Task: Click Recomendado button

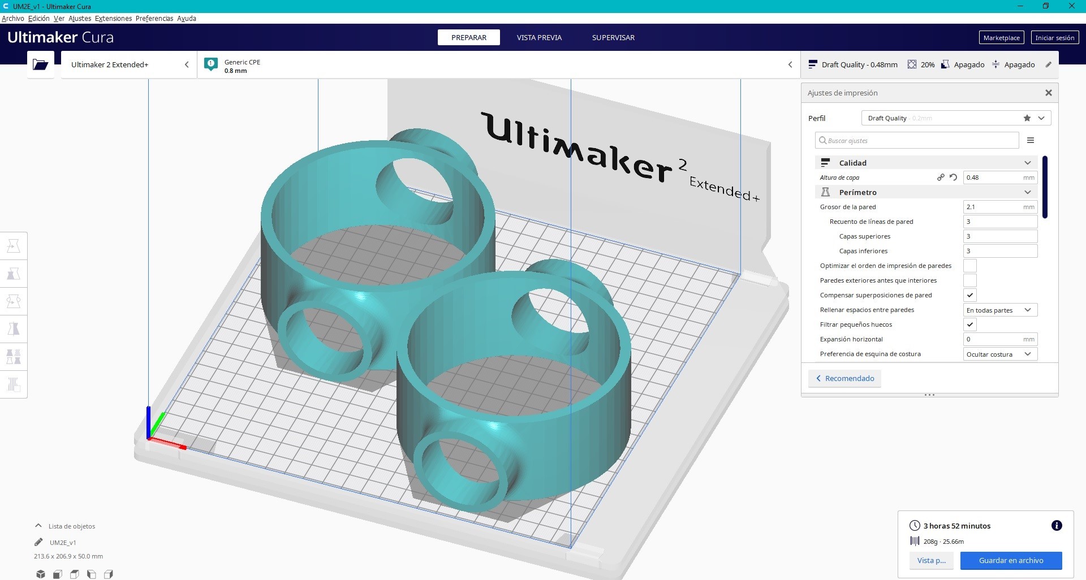Action: click(x=844, y=378)
